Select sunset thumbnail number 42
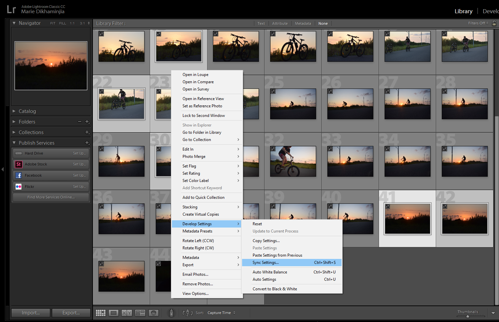This screenshot has height=322, width=499. (465, 219)
